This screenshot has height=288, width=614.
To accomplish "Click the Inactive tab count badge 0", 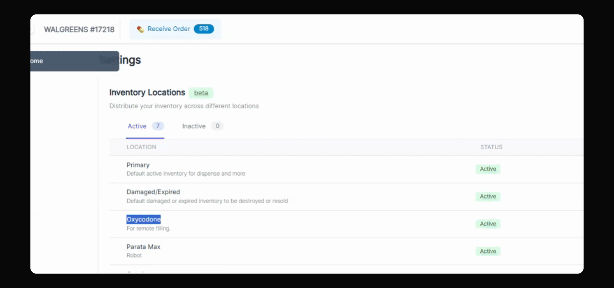I will tap(217, 126).
